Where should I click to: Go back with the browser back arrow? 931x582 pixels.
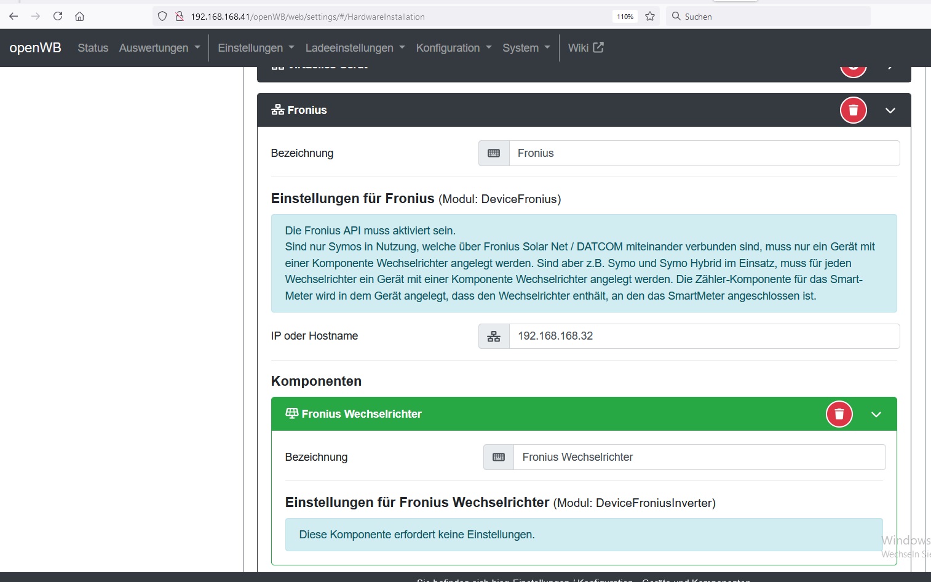[14, 16]
